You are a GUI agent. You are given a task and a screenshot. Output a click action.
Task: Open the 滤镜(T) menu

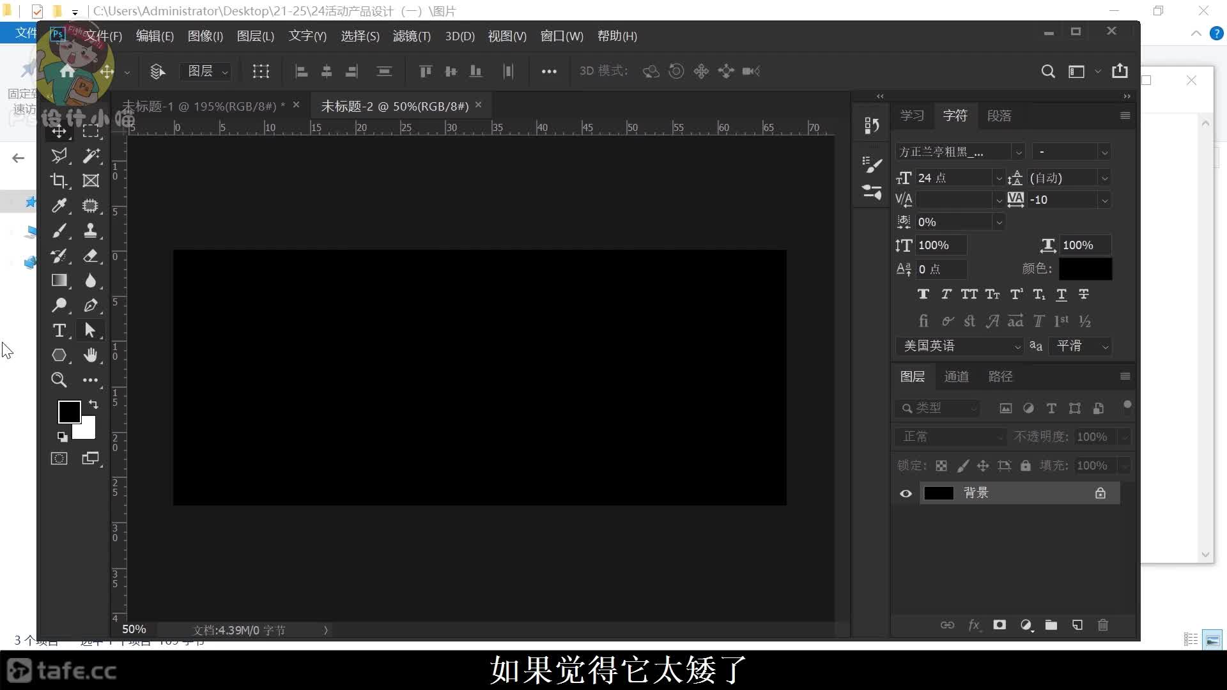(x=412, y=36)
